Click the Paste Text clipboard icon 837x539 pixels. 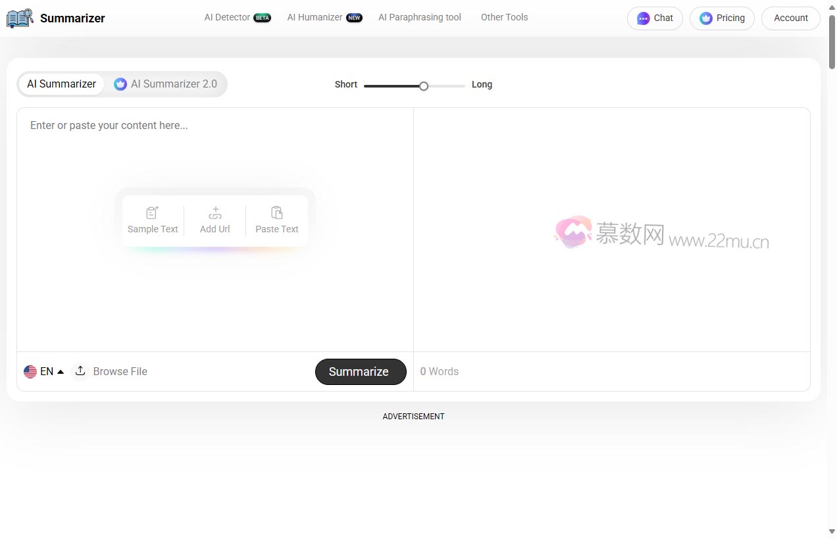point(276,213)
